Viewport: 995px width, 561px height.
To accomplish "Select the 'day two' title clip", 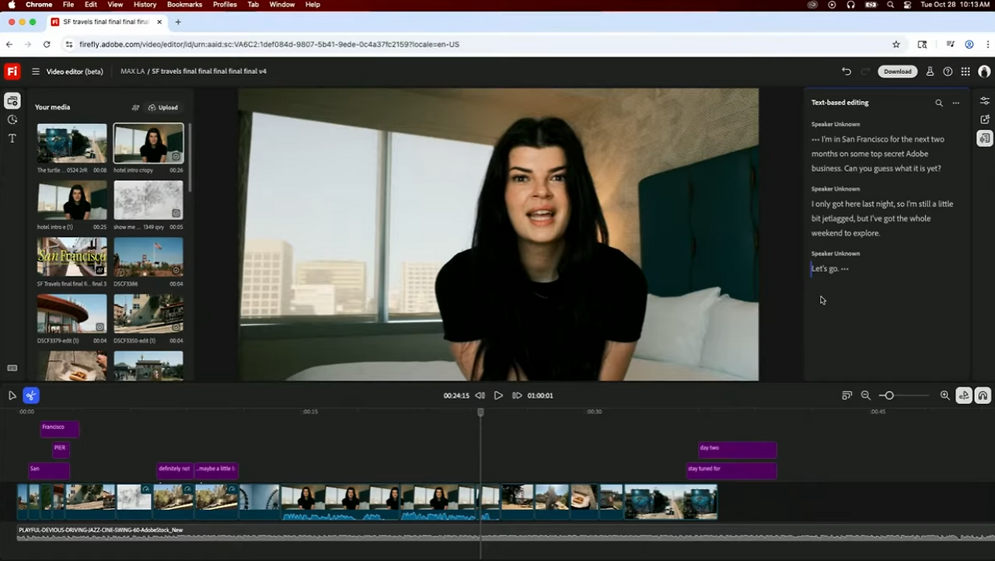I will (x=737, y=449).
